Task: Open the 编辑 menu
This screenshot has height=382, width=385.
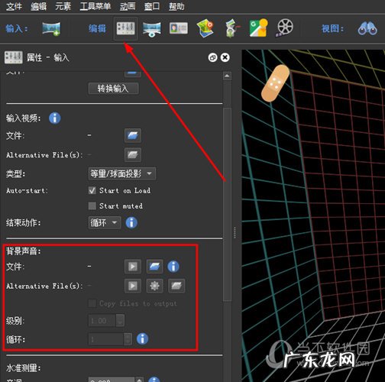Action: point(39,6)
